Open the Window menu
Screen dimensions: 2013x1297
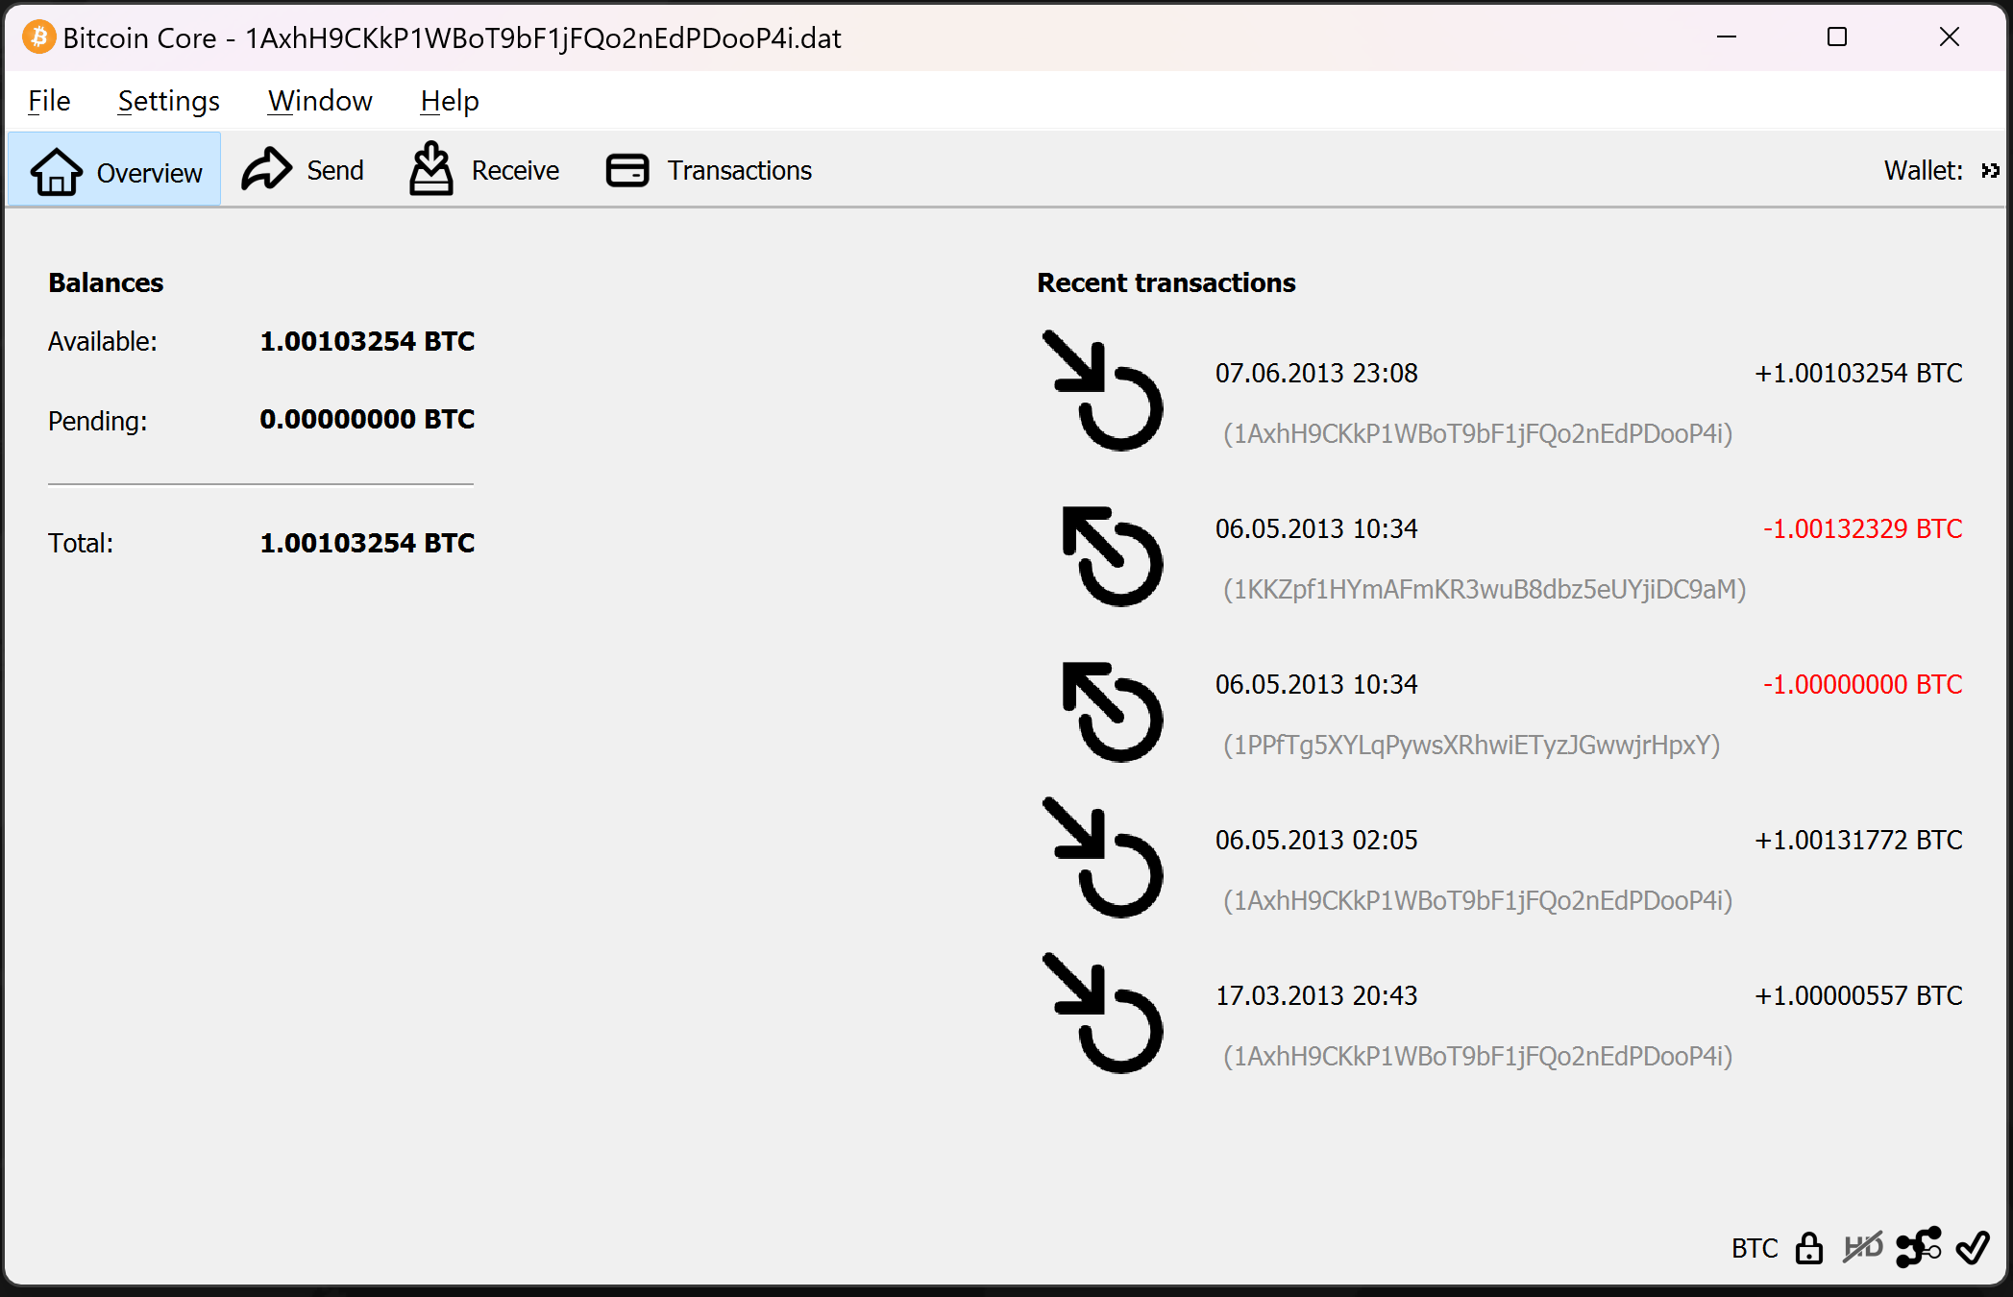click(x=320, y=101)
